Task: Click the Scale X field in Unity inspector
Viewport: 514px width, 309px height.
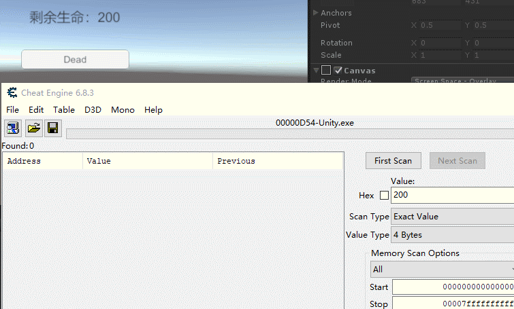Action: click(x=440, y=55)
